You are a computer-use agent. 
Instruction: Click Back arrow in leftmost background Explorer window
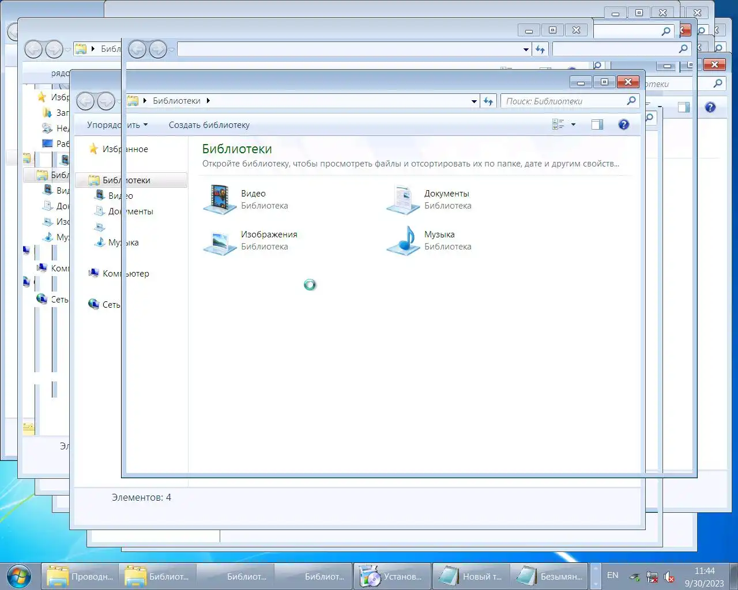tap(33, 50)
